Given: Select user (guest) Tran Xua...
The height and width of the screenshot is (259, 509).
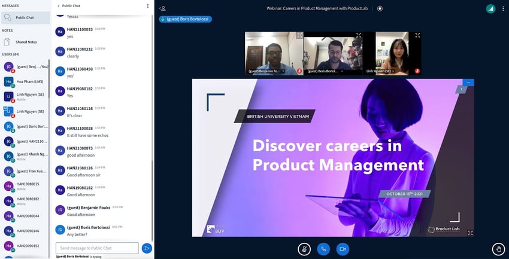Looking at the screenshot, I should click(25, 171).
